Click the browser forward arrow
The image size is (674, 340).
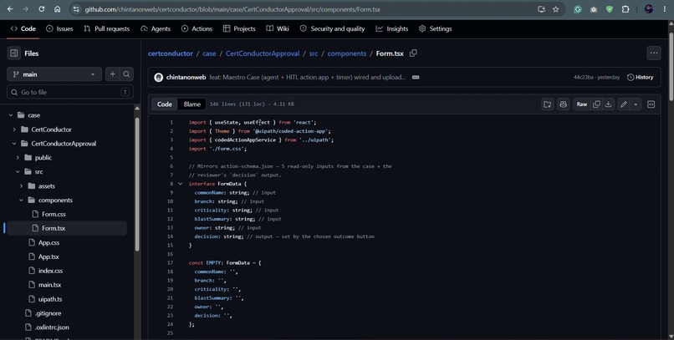pos(25,9)
